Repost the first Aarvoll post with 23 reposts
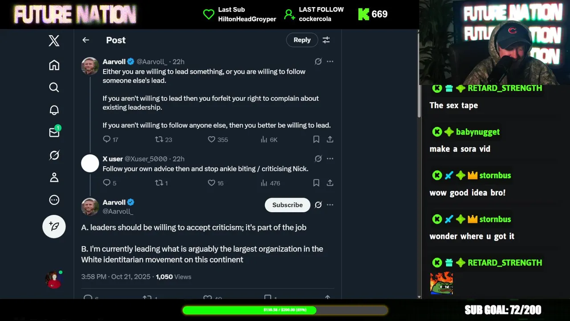This screenshot has width=570, height=321. tap(159, 140)
